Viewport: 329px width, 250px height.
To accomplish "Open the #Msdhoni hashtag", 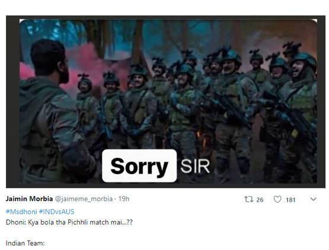I will [21, 211].
